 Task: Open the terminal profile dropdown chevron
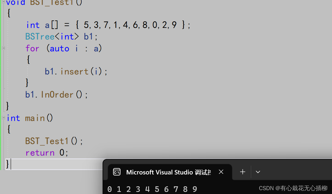(x=258, y=172)
